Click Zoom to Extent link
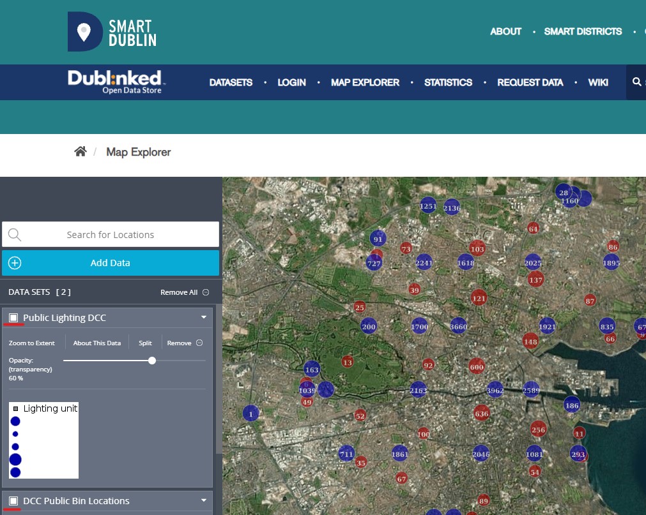 click(32, 343)
